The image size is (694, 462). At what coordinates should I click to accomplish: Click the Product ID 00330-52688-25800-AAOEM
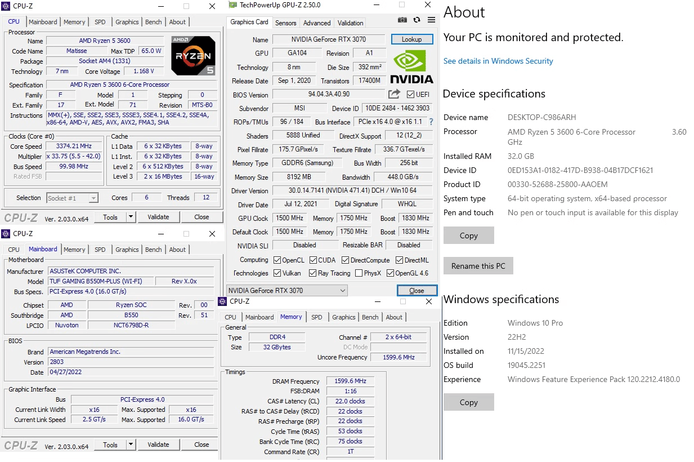[x=558, y=184]
